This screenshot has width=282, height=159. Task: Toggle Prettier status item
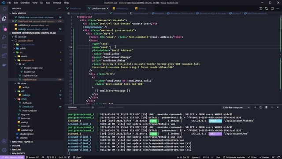[x=264, y=157]
